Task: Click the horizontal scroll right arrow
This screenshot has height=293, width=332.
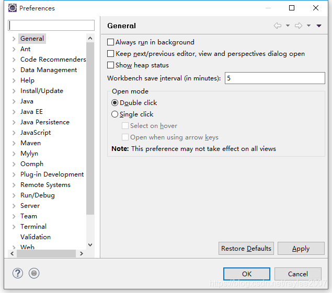Action: pos(82,253)
